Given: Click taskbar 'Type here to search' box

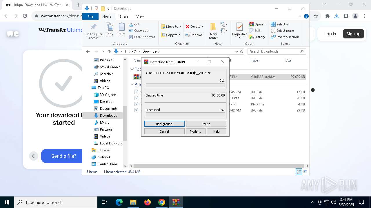Looking at the screenshot, I should click(56, 202).
